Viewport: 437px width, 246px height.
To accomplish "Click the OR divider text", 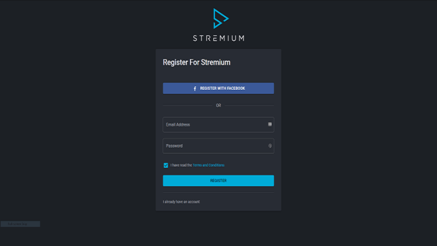I will (x=218, y=106).
